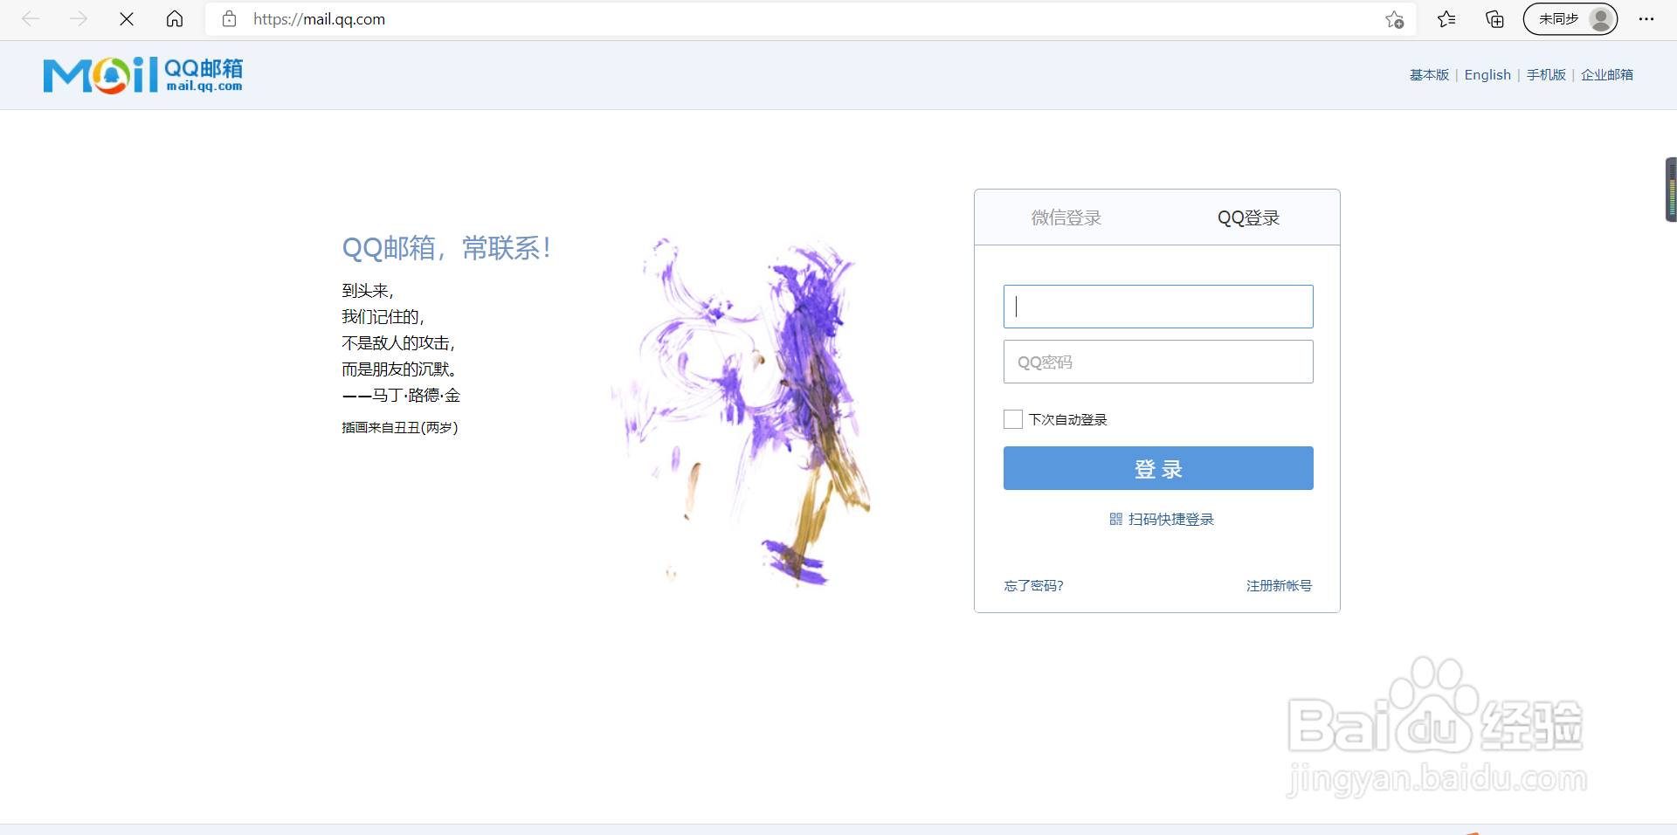Click the QQ邮箱 Mail logo
Image resolution: width=1677 pixels, height=835 pixels.
142,75
